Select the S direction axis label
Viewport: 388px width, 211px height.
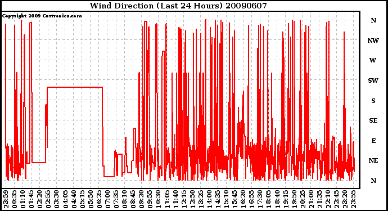pos(373,101)
